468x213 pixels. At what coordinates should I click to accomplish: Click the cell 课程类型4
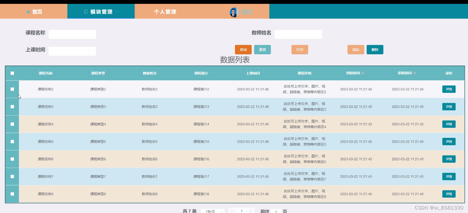(98, 124)
